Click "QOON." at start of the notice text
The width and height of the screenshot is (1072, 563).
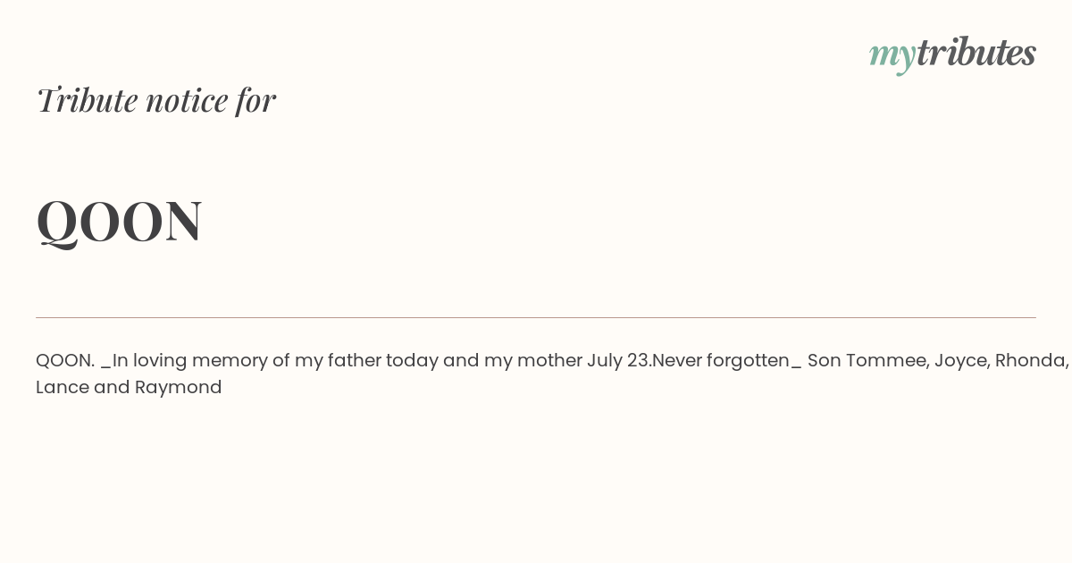point(65,361)
